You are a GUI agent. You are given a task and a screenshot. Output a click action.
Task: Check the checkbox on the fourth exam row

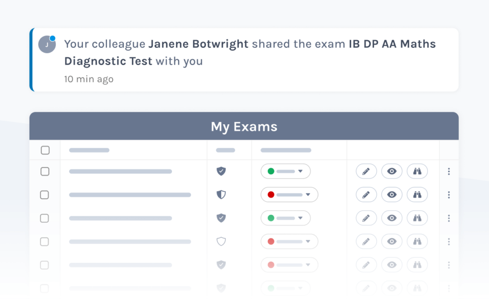(x=45, y=241)
